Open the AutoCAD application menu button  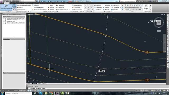point(2,2)
